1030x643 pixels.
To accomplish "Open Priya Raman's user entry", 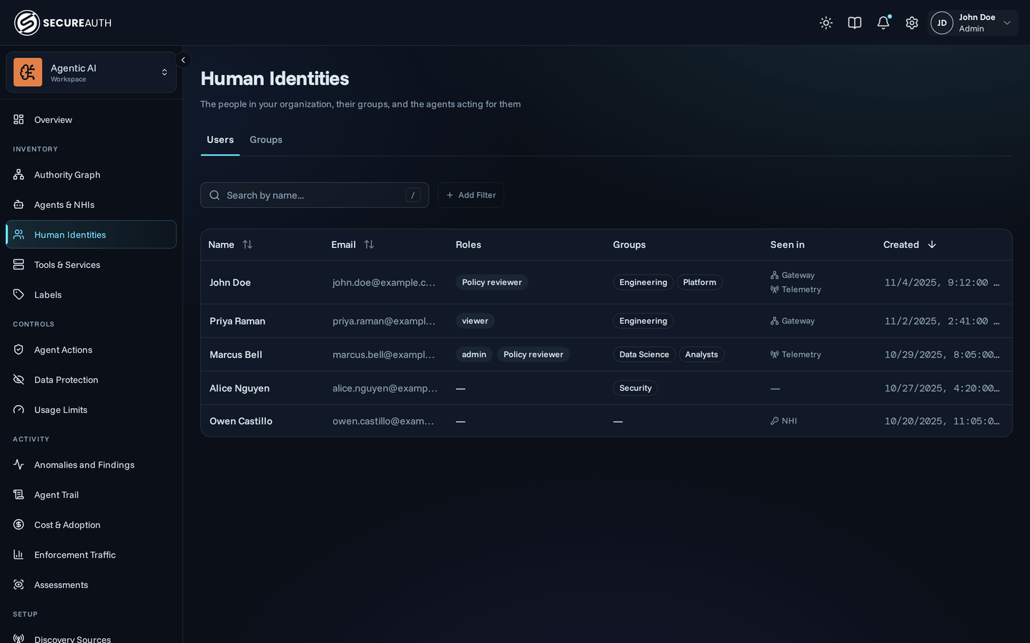I will point(607,321).
